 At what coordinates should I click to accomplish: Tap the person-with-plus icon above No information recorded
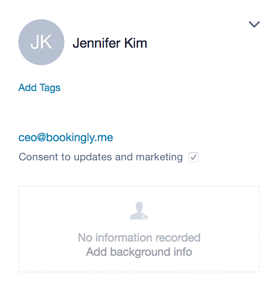click(x=139, y=210)
